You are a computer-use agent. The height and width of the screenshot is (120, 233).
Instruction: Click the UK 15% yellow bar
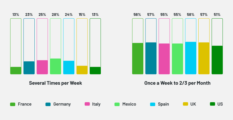[x=82, y=70]
